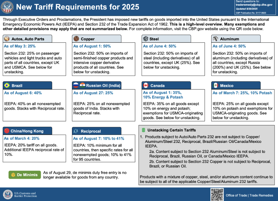Click the CBP seal logo in header
Screen dimensions: 278x201
7,7
